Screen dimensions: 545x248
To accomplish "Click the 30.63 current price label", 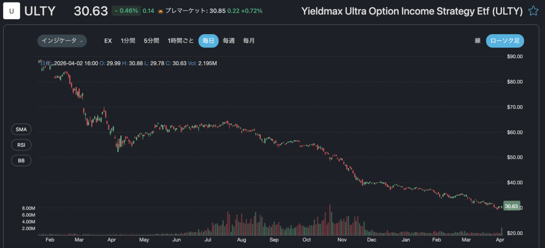I will [512, 206].
